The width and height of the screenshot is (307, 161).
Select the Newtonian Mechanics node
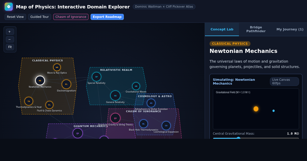[x=40, y=80]
